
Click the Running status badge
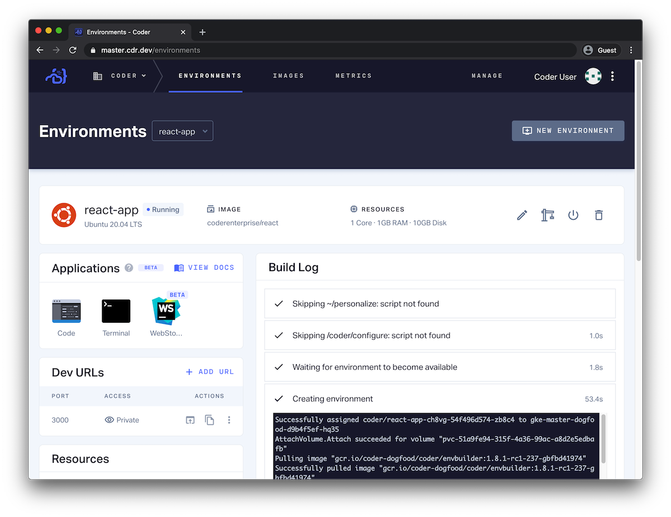click(163, 210)
